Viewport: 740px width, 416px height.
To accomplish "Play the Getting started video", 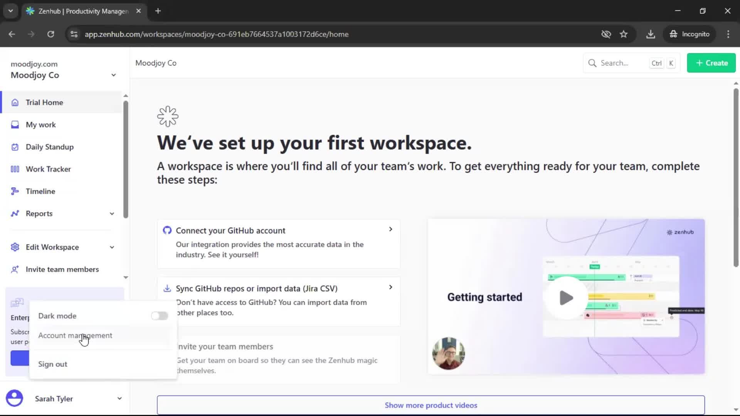I will [x=565, y=297].
